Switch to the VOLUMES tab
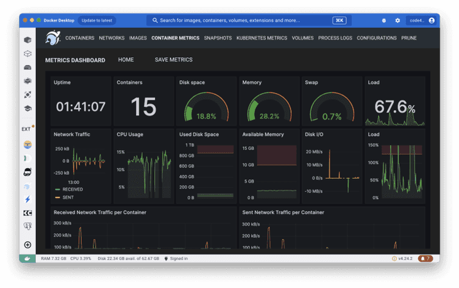Viewport: 459px width, 288px height. pyautogui.click(x=303, y=38)
